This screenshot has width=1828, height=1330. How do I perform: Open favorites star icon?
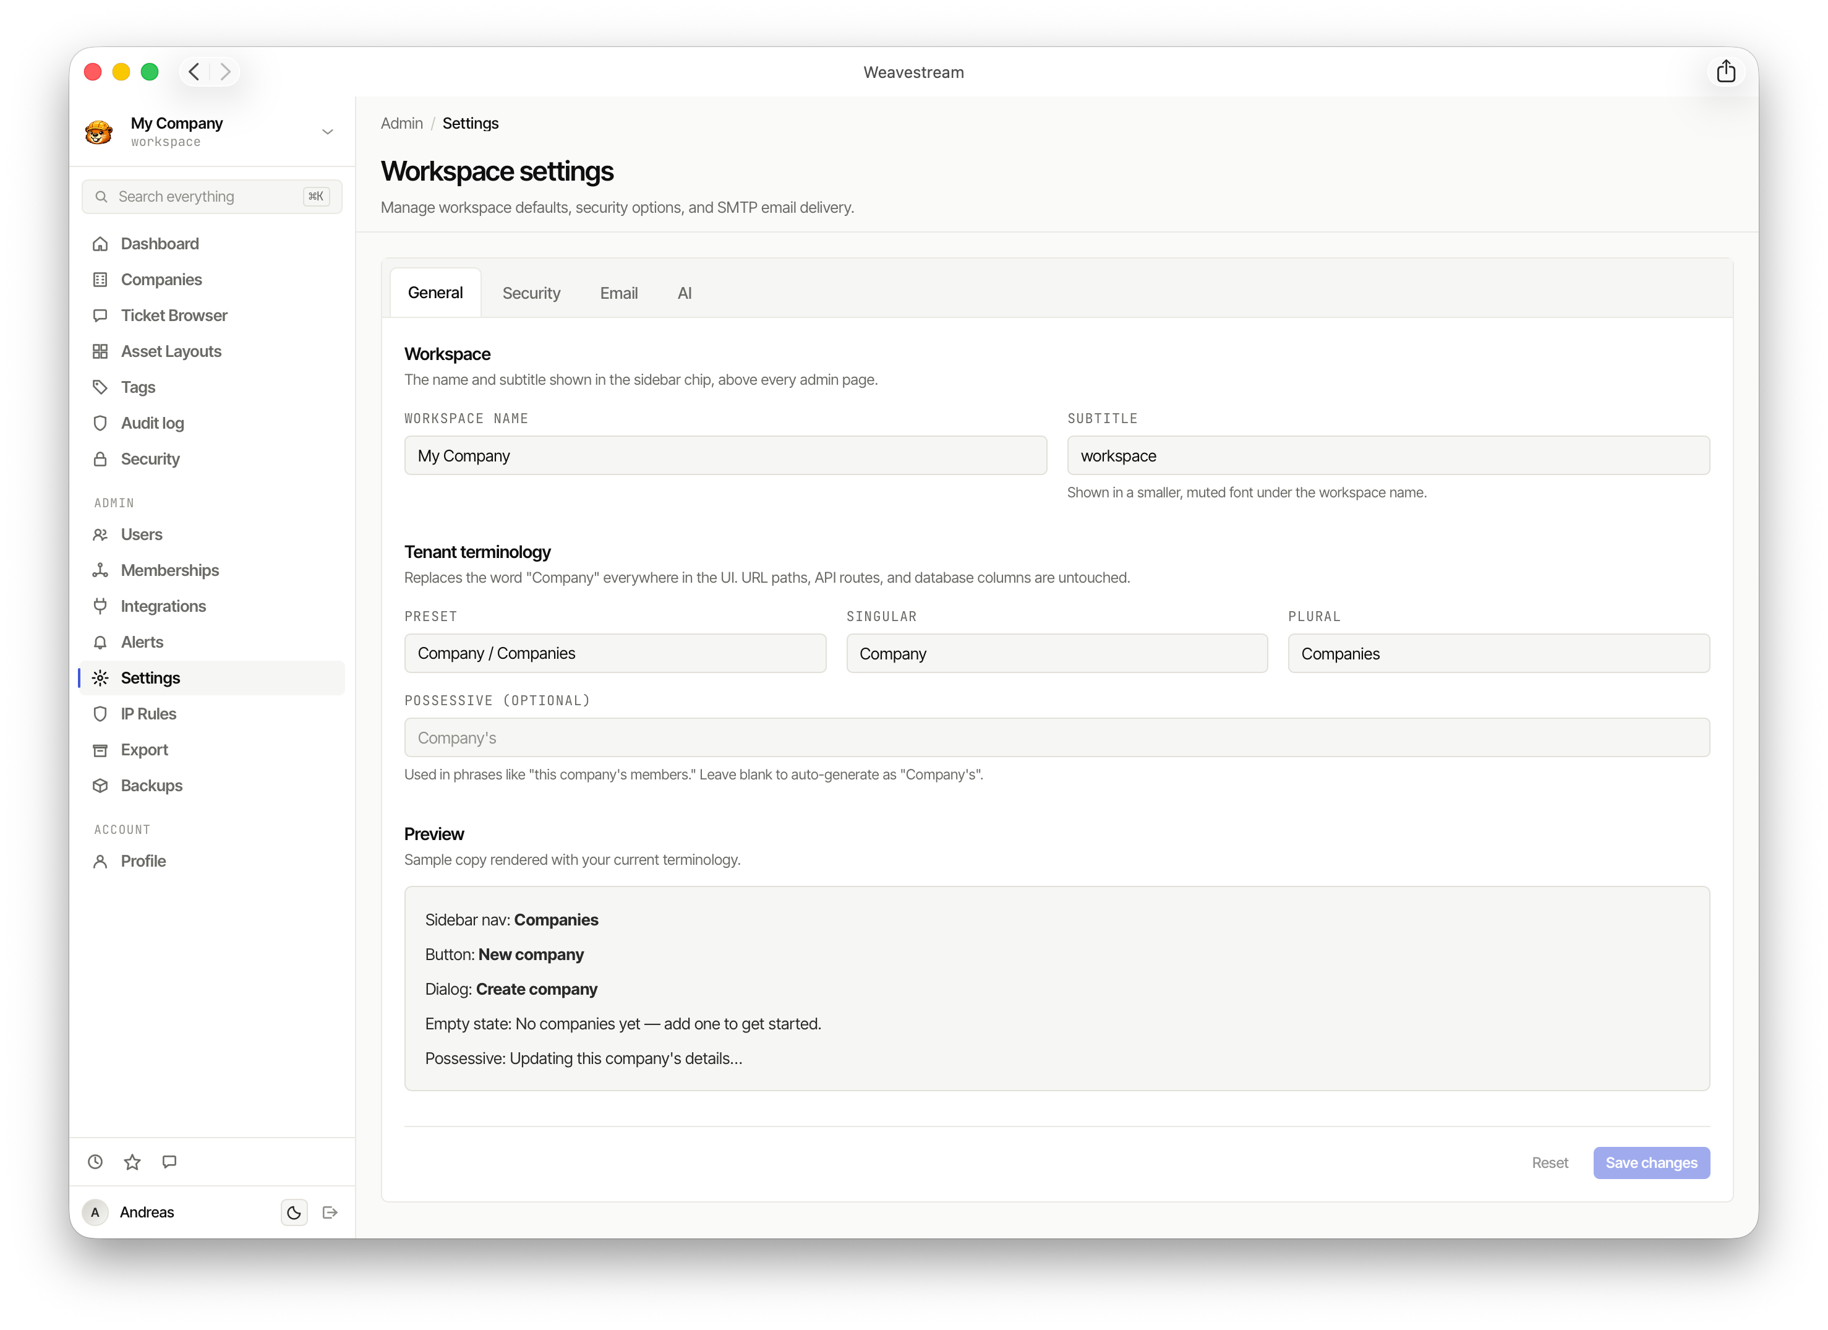(x=132, y=1162)
